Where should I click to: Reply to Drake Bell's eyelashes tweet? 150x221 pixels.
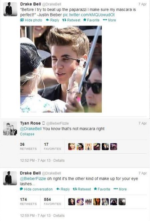(x=63, y=189)
